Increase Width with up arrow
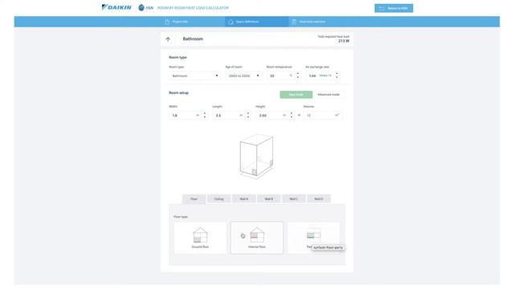This screenshot has height=289, width=514. [x=205, y=113]
